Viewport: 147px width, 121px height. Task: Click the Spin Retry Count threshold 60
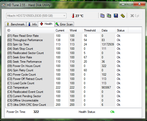click(85, 70)
